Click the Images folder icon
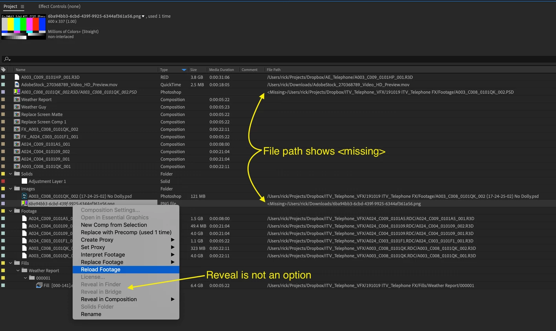This screenshot has width=556, height=331. [x=17, y=189]
